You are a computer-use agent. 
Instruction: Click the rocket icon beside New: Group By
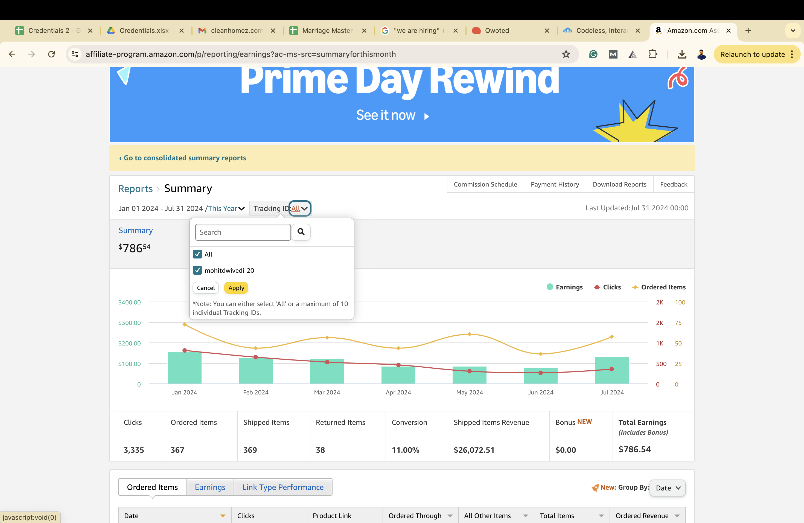click(595, 487)
